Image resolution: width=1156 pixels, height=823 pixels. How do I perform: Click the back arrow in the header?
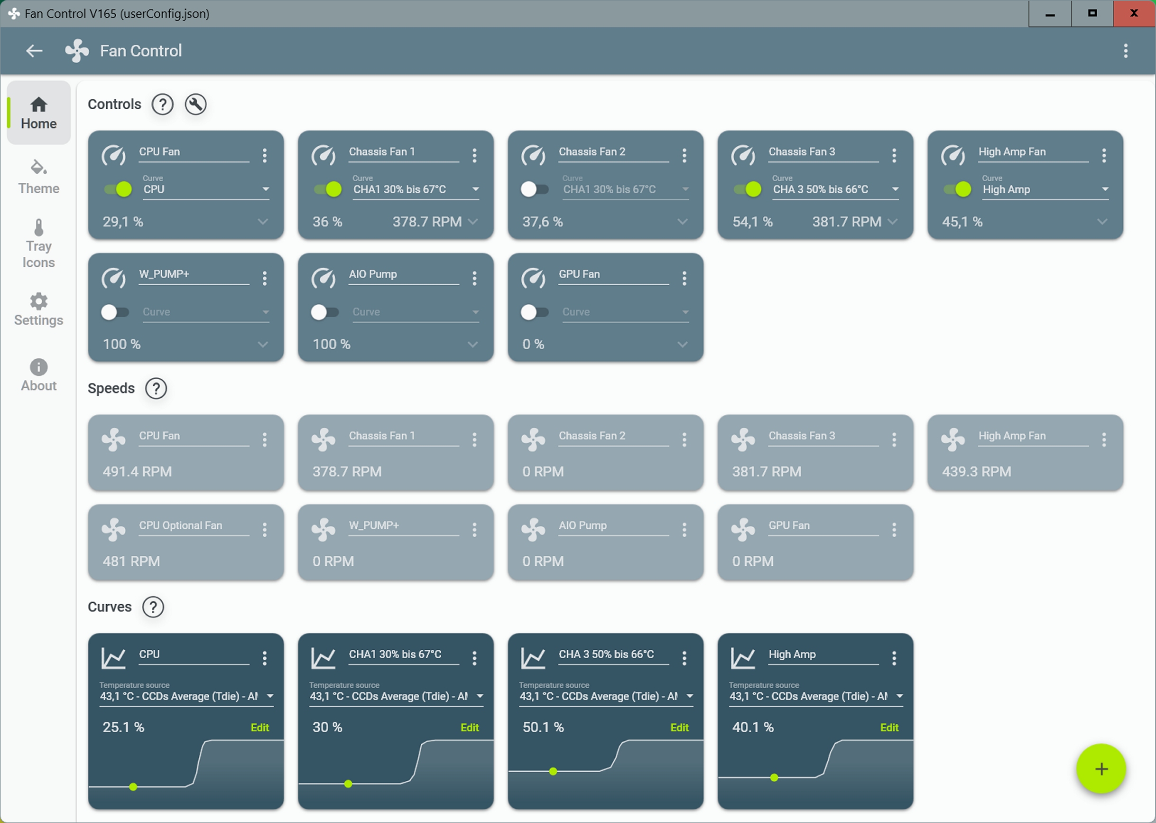click(x=34, y=51)
